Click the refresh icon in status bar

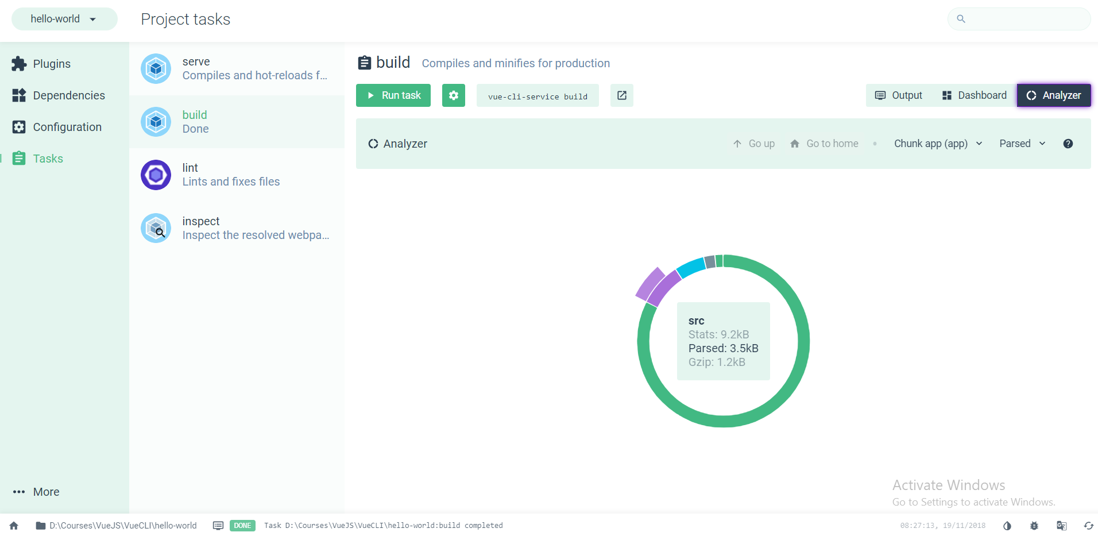(1088, 526)
